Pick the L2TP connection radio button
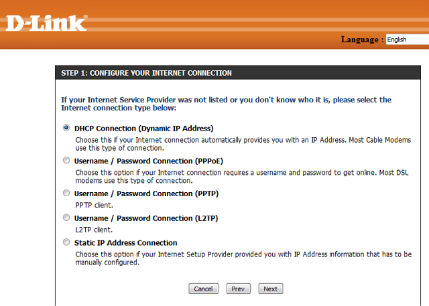429x306 pixels. coord(66,218)
